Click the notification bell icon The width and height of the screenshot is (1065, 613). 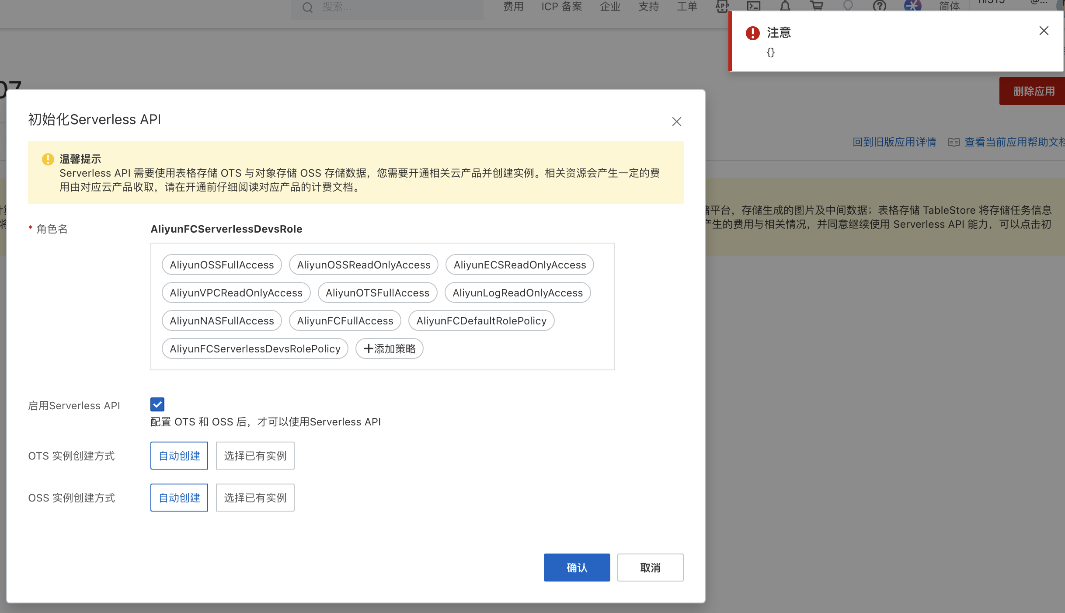(x=785, y=6)
